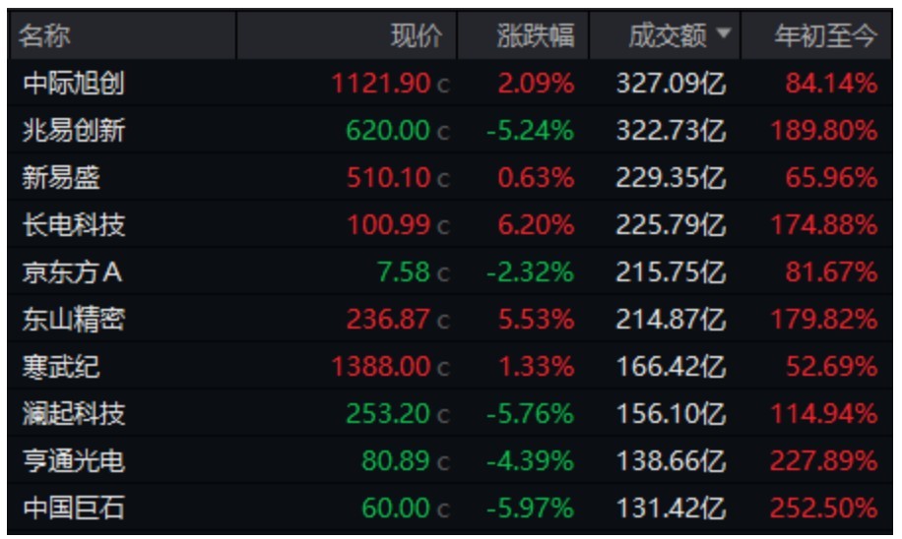Click price 80.89
902x539 pixels.
(396, 461)
